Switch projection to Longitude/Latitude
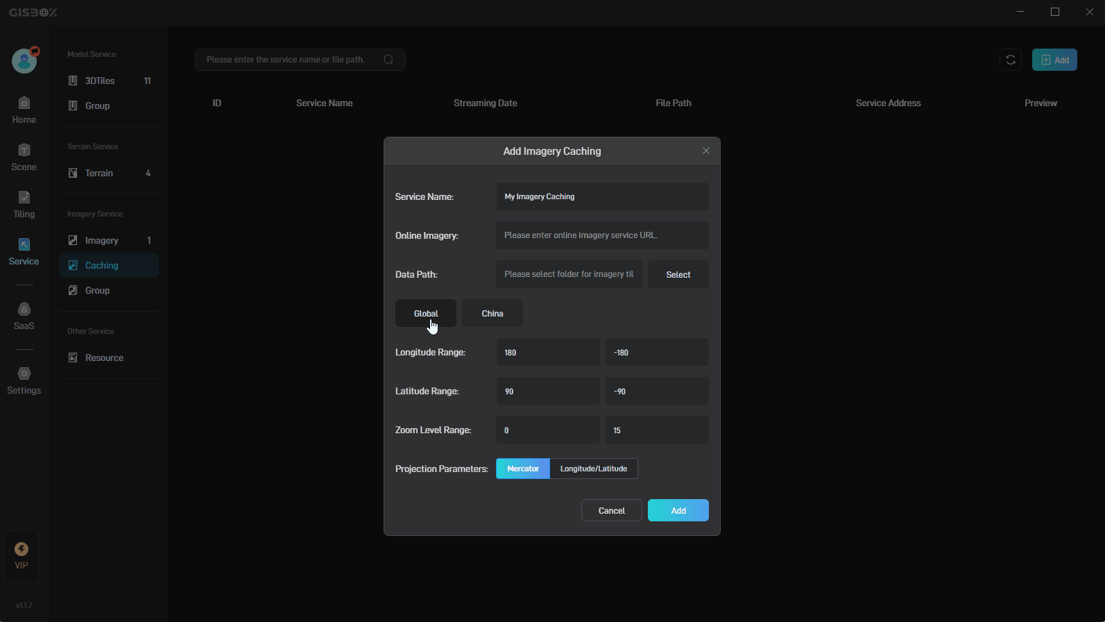1105x622 pixels. tap(594, 469)
